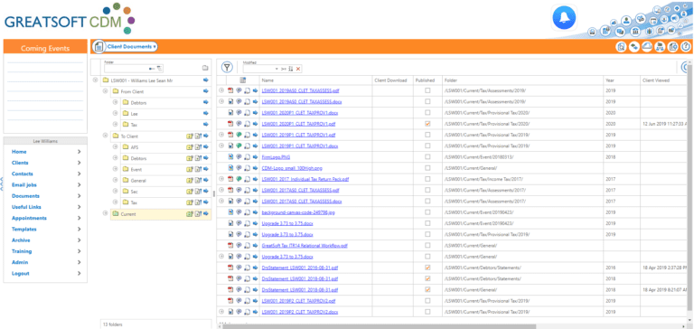Click blue arrow on LSW001 root folder
Image resolution: width=694 pixels, height=329 pixels.
tap(206, 80)
